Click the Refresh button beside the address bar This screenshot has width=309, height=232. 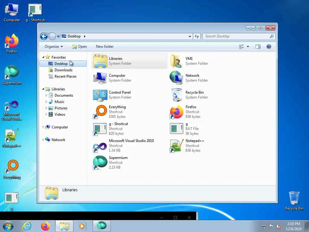pyautogui.click(x=197, y=36)
